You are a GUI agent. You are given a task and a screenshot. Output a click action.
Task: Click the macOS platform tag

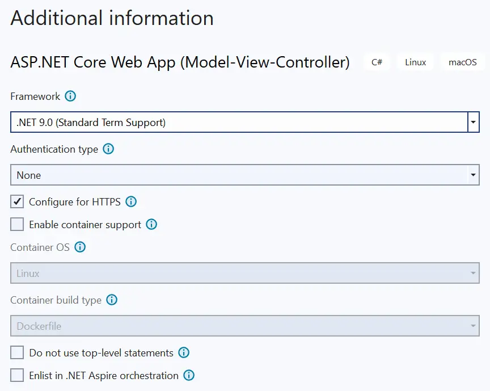click(x=463, y=62)
